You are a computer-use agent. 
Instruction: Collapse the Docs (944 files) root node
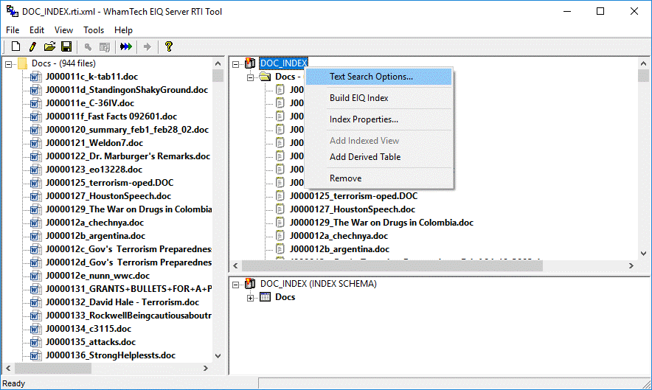(x=8, y=64)
